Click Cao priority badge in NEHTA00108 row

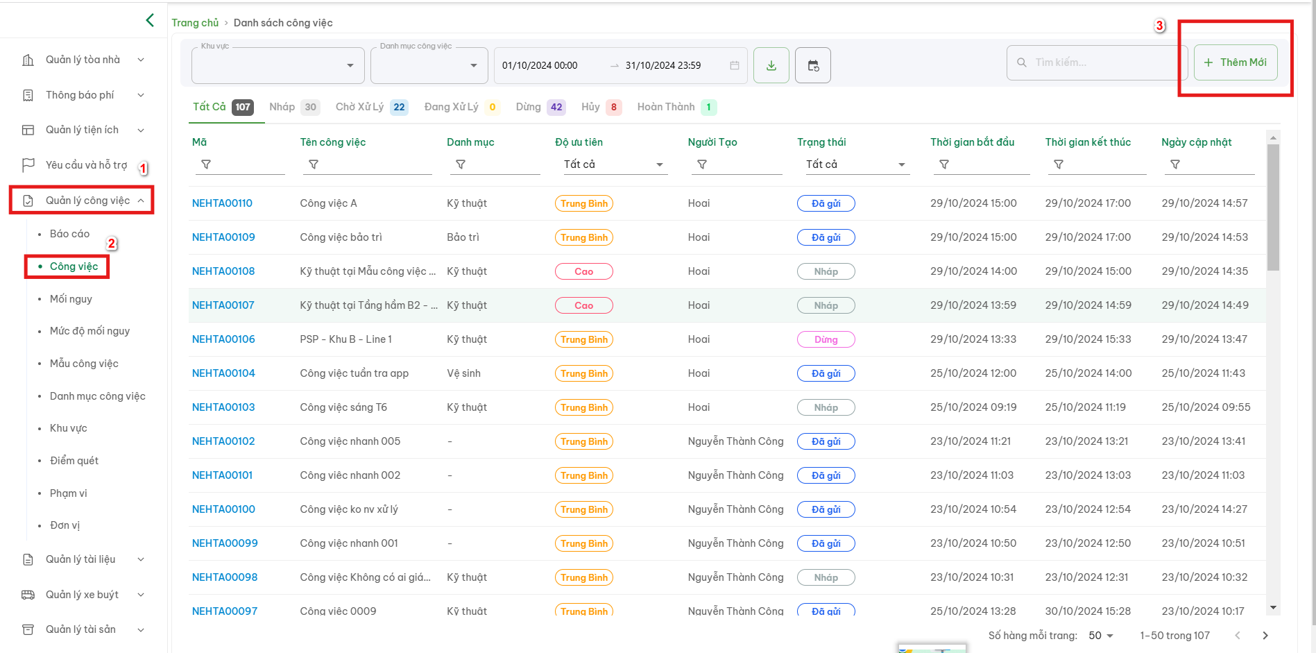[584, 271]
